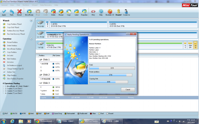This screenshot has height=124, width=199.
Task: Open the Data Recovery menu
Action: (46, 5)
